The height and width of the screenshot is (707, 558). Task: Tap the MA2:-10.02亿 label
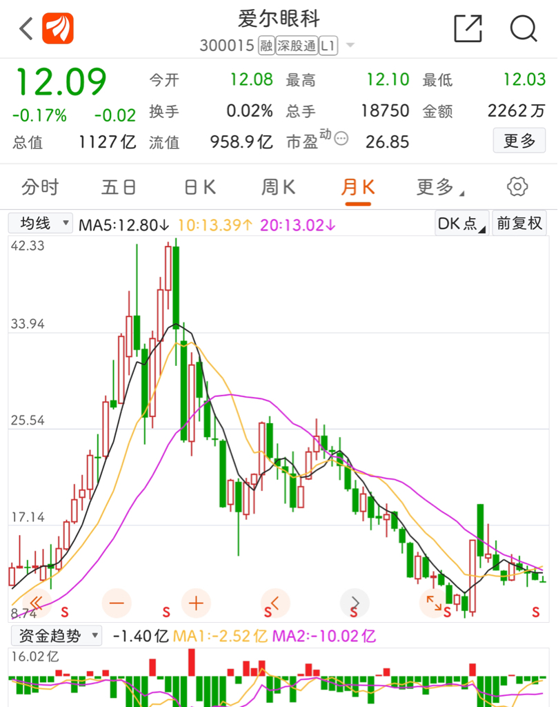323,636
